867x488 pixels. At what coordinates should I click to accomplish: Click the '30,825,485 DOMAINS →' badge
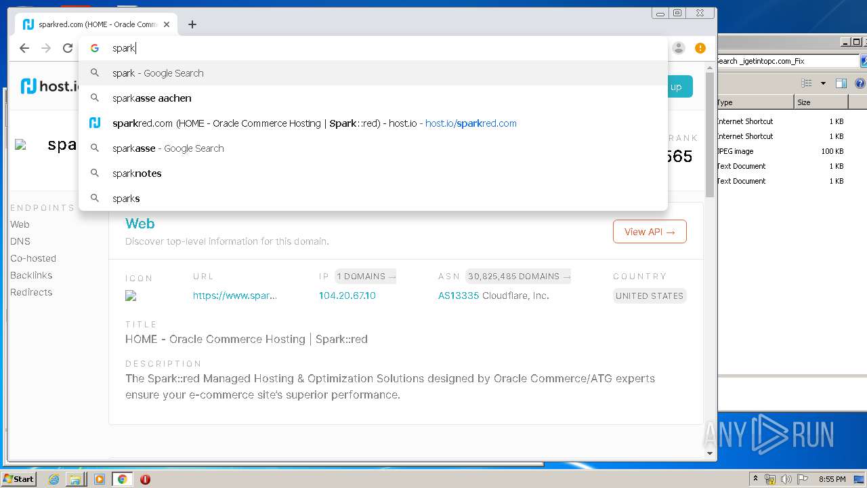tap(518, 277)
